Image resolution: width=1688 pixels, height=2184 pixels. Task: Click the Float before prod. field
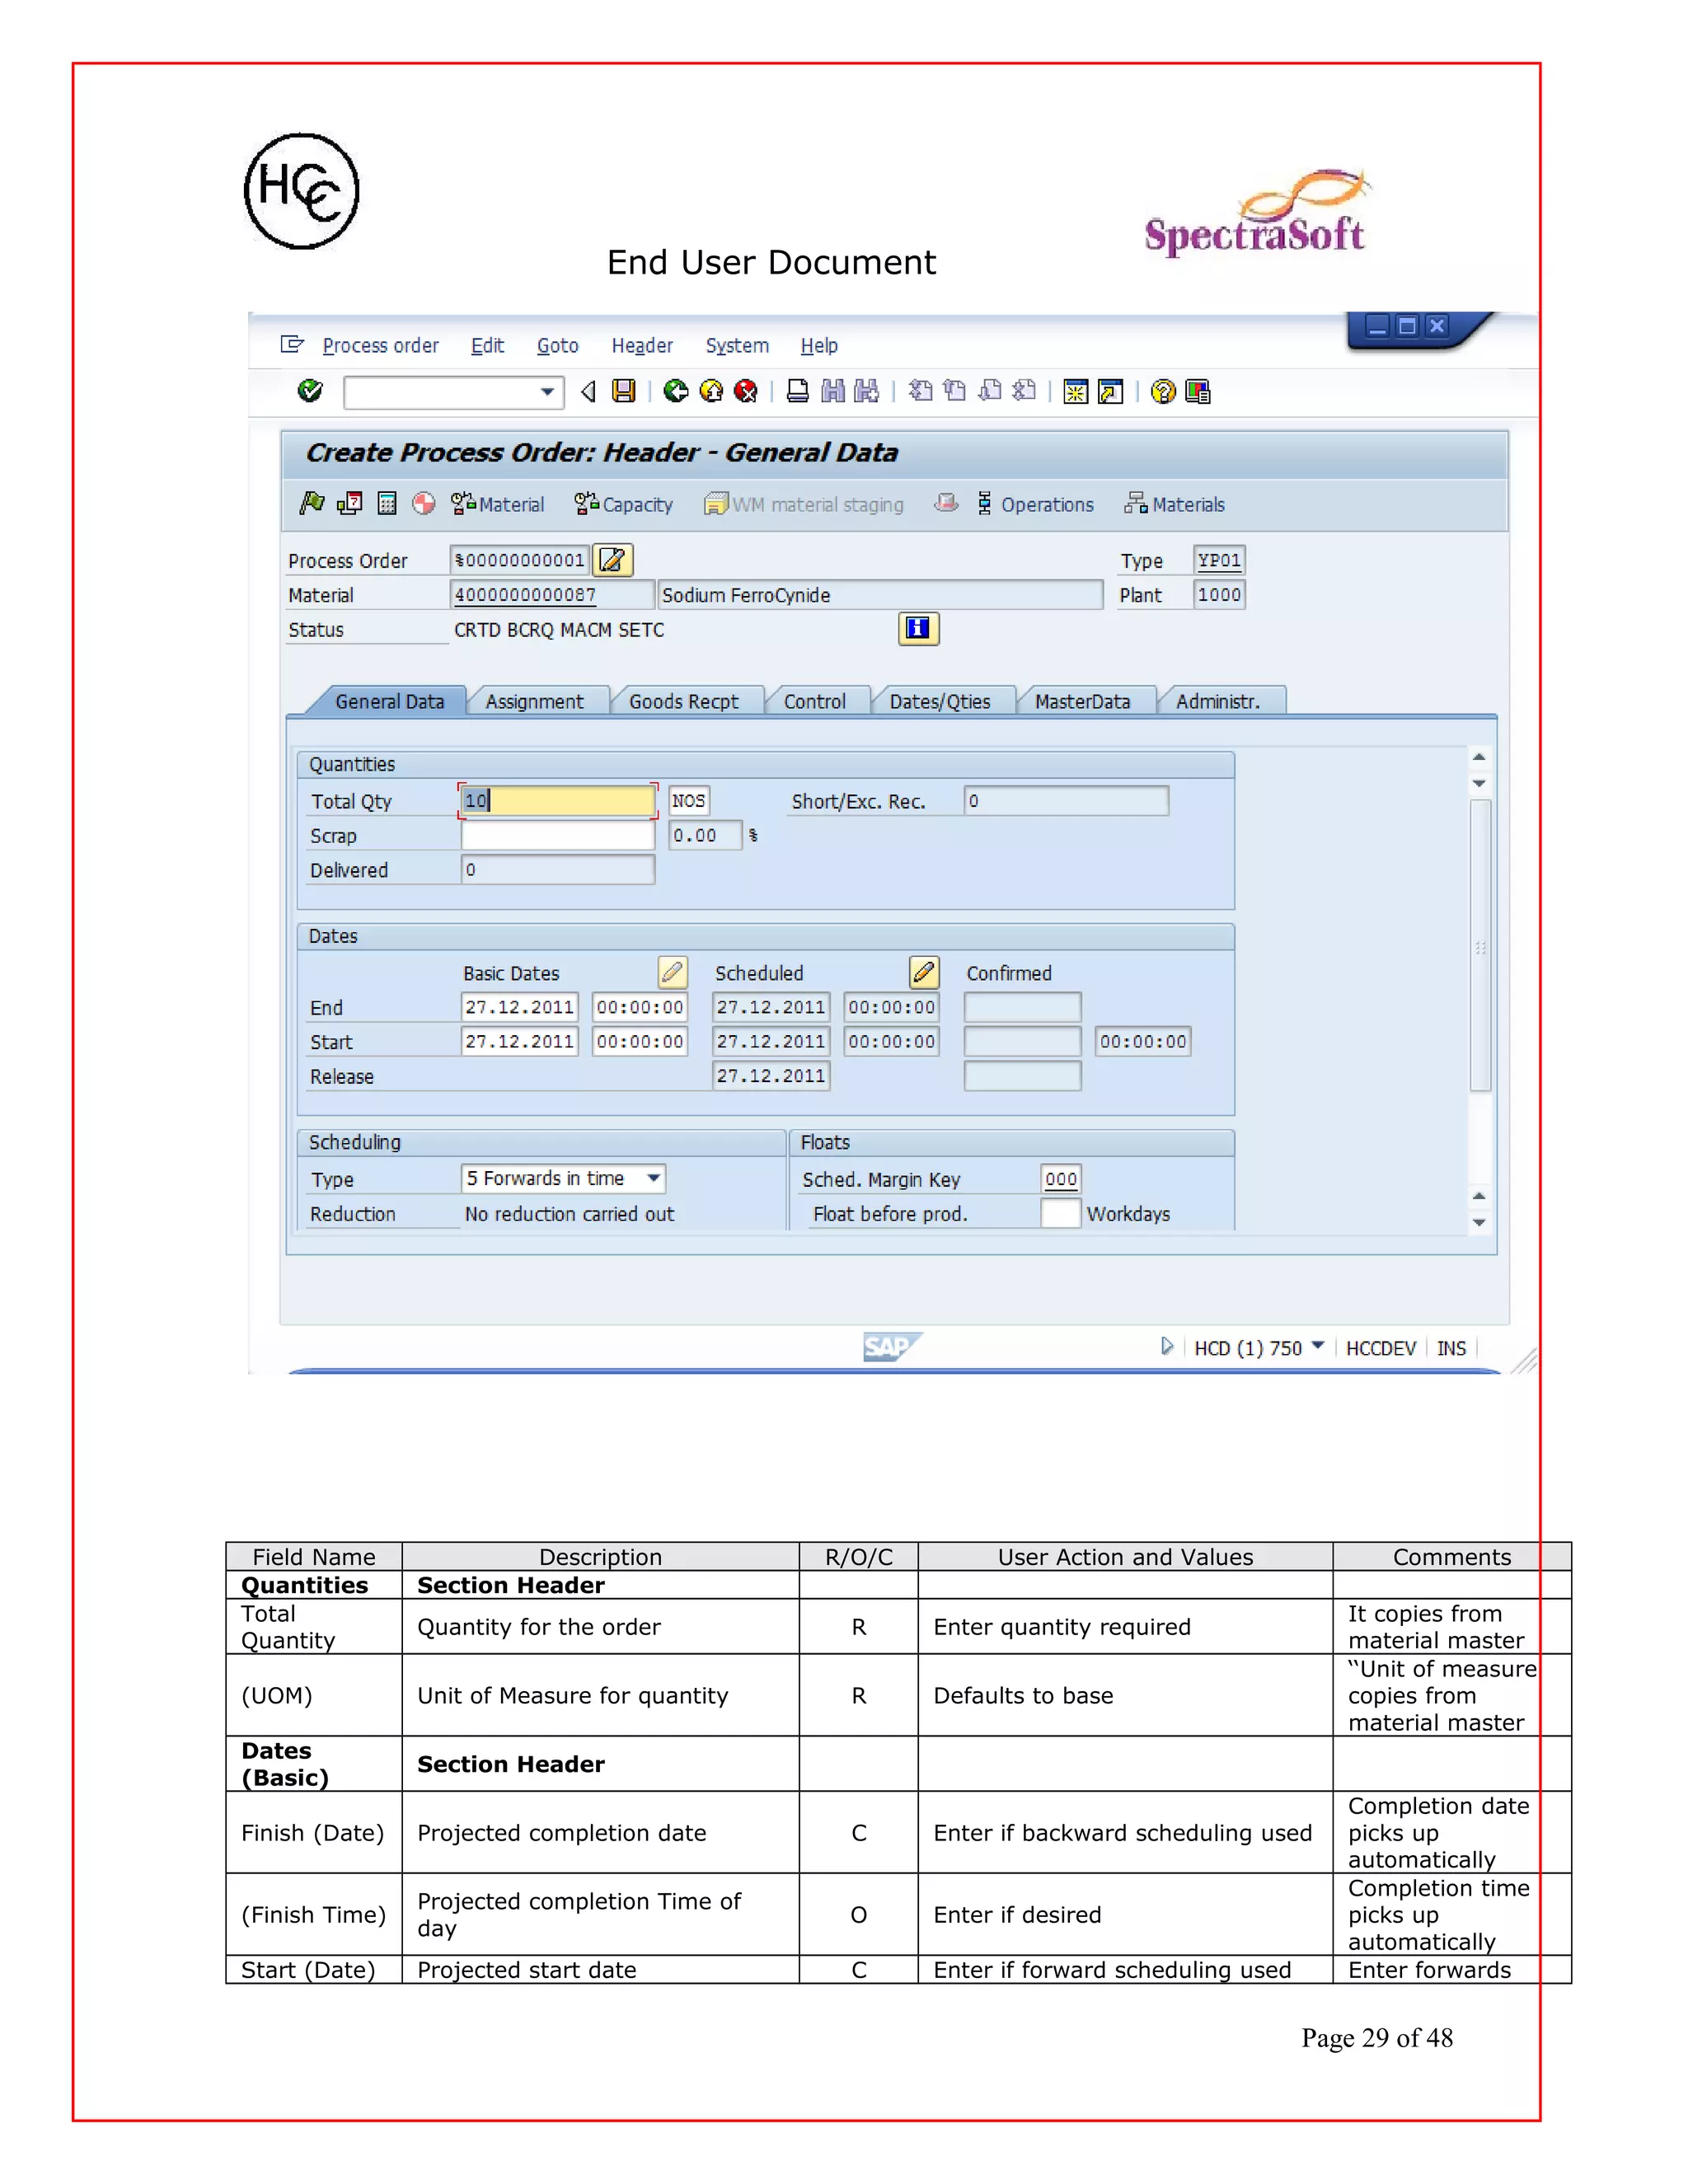tap(1061, 1213)
